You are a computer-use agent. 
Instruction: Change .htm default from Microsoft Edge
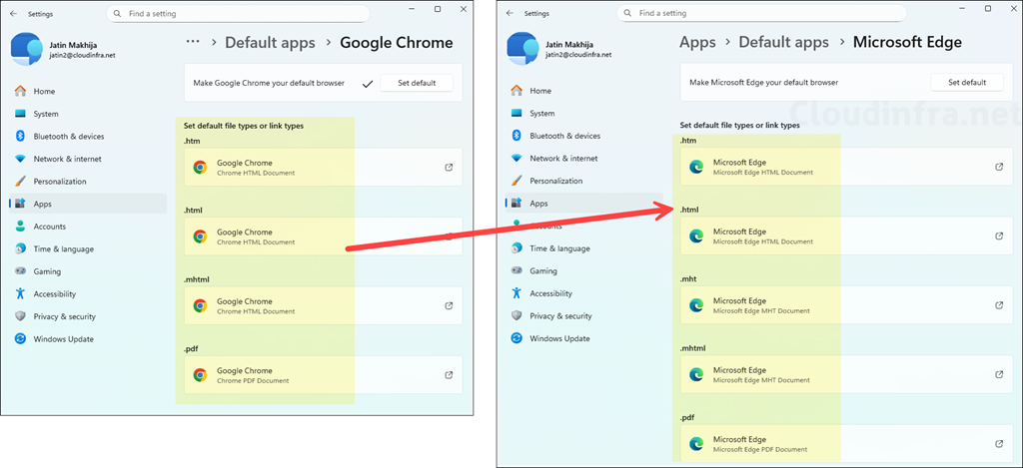point(847,167)
